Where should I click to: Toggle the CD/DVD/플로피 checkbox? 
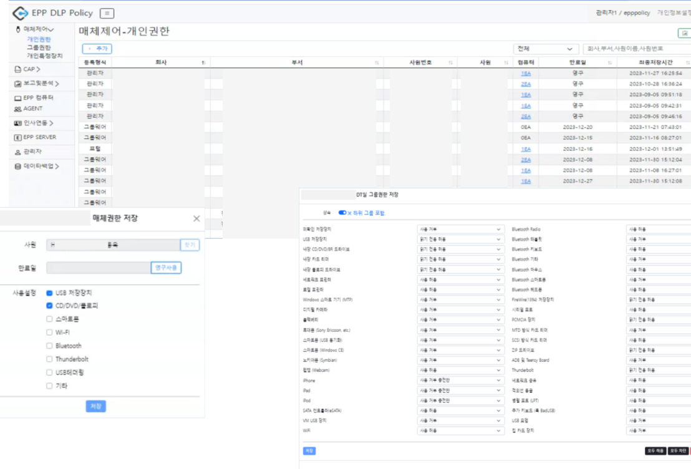pyautogui.click(x=49, y=306)
